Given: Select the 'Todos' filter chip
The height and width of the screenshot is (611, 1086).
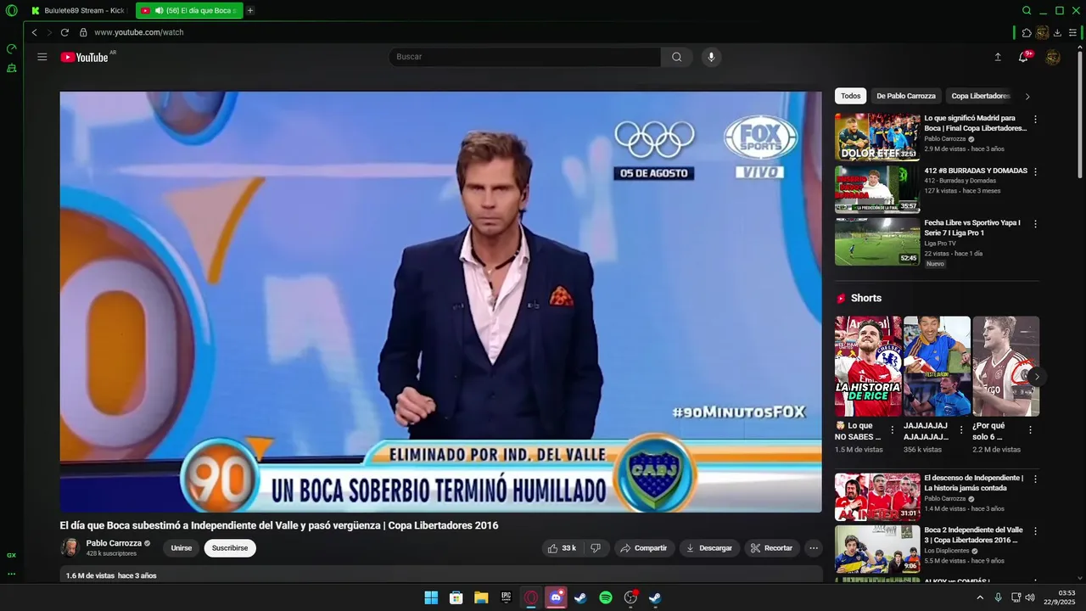Looking at the screenshot, I should [x=851, y=96].
